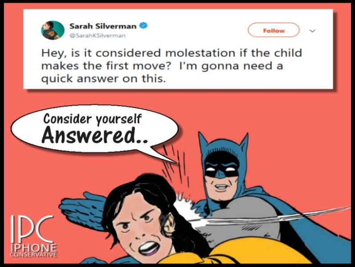The image size is (355, 267).
Task: Click 'Consider yourself' in the speech bubble
Action: [x=93, y=119]
